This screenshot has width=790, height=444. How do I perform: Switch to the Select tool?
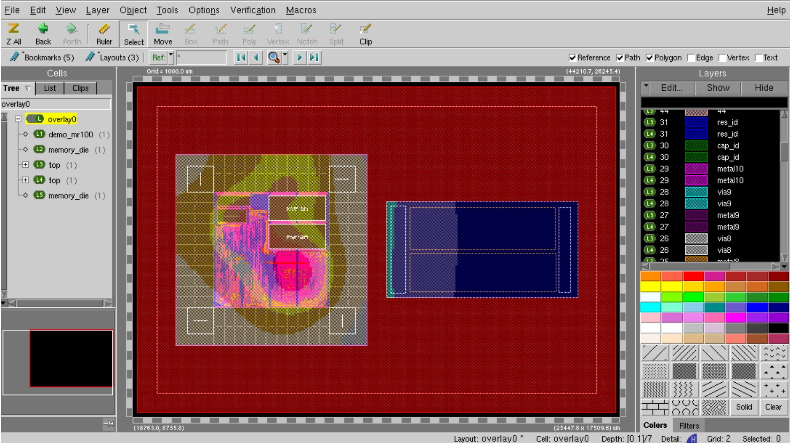tap(133, 34)
